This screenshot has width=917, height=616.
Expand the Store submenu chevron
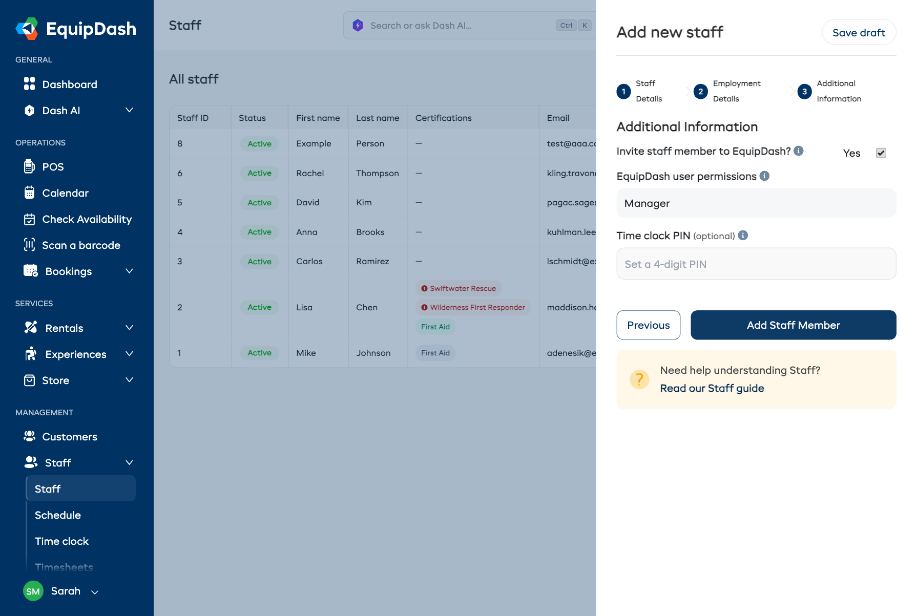(130, 380)
